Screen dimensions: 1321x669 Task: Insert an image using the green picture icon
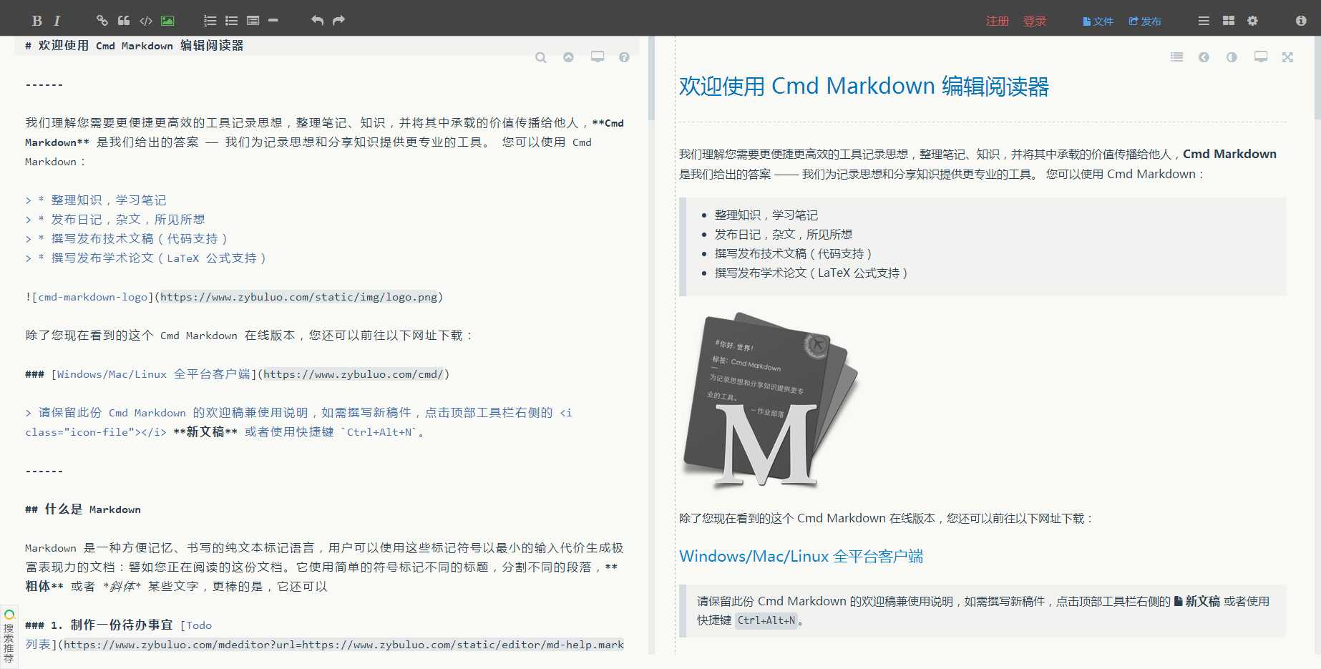(167, 21)
